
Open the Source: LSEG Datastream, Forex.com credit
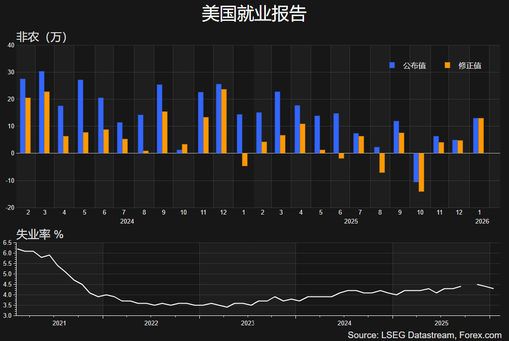(424, 335)
